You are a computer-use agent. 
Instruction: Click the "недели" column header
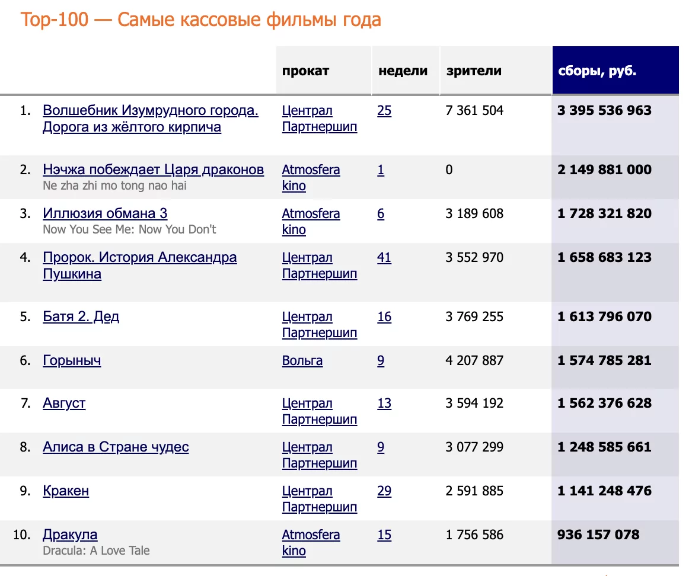[403, 71]
